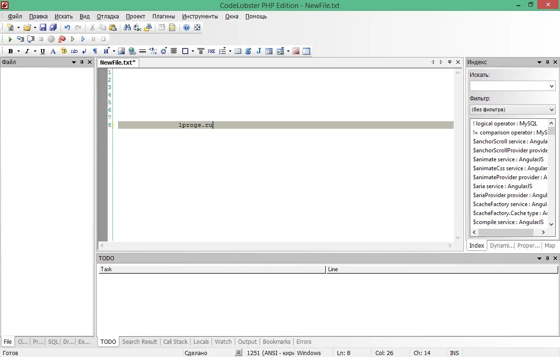Viewport: 560px width, 357px height.
Task: Click the Find in Files icon
Action: point(148,27)
